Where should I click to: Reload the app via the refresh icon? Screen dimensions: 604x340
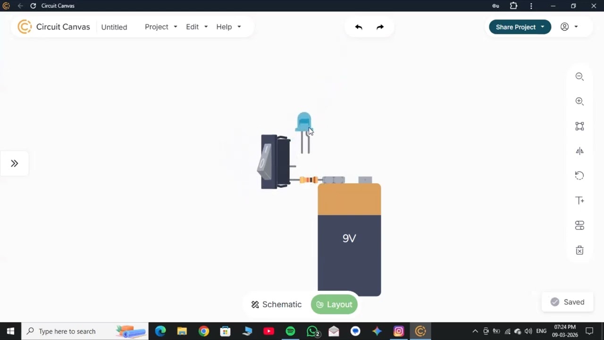coord(33,6)
